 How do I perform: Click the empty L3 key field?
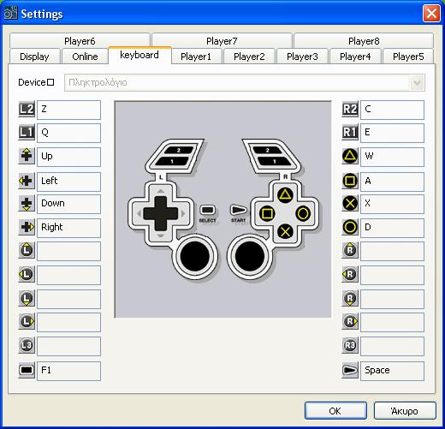(x=68, y=346)
